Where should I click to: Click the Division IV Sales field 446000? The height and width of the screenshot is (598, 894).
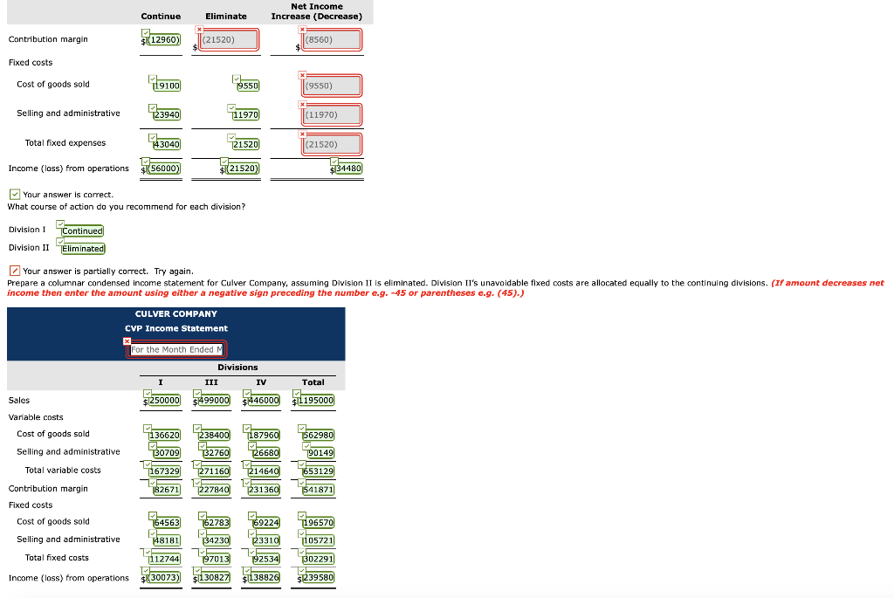pyautogui.click(x=263, y=401)
